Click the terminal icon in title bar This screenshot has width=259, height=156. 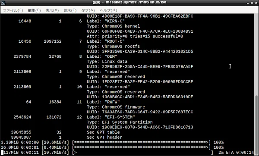click(3, 3)
